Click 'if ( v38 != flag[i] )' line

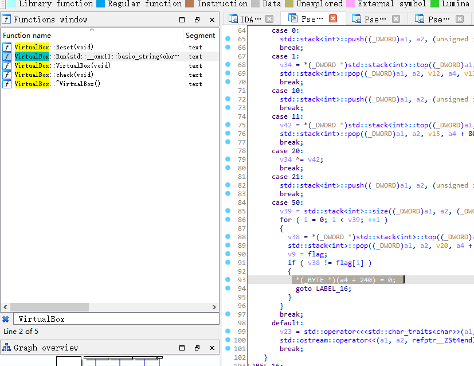coord(330,263)
